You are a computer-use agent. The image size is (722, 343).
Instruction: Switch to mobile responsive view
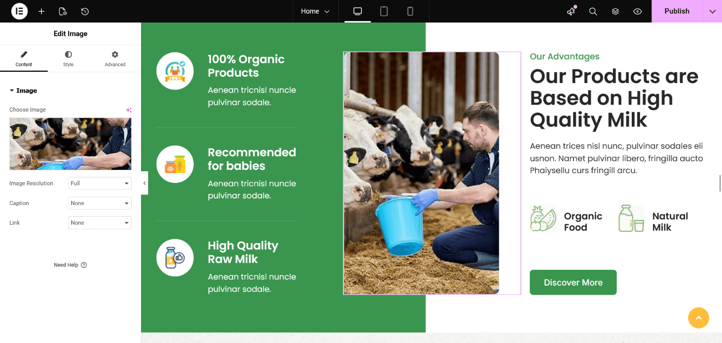410,11
